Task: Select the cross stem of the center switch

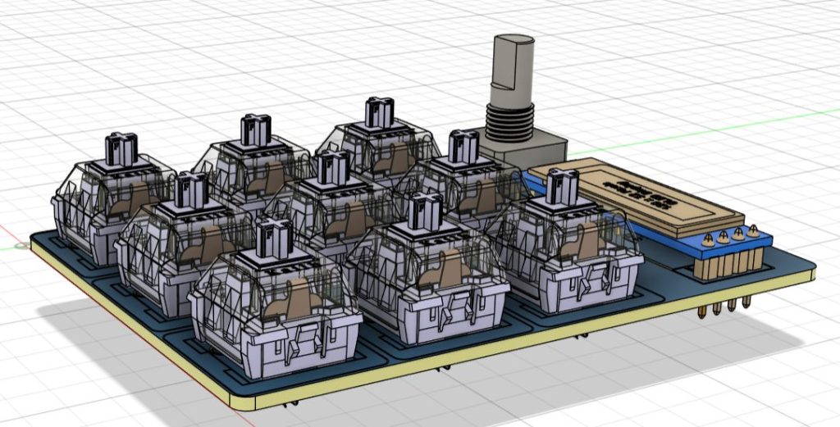Action: point(334,168)
